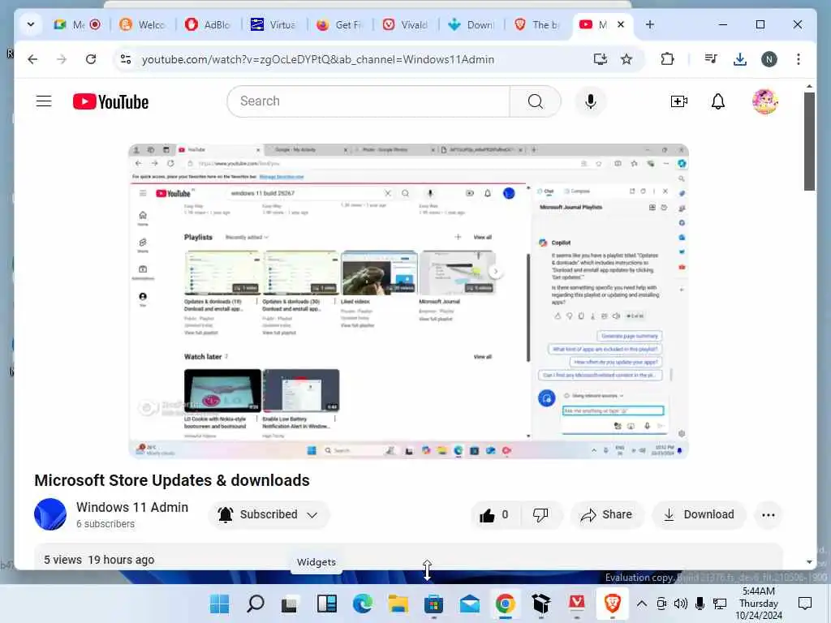Switch to the Welcome tab
The height and width of the screenshot is (623, 831).
[142, 24]
